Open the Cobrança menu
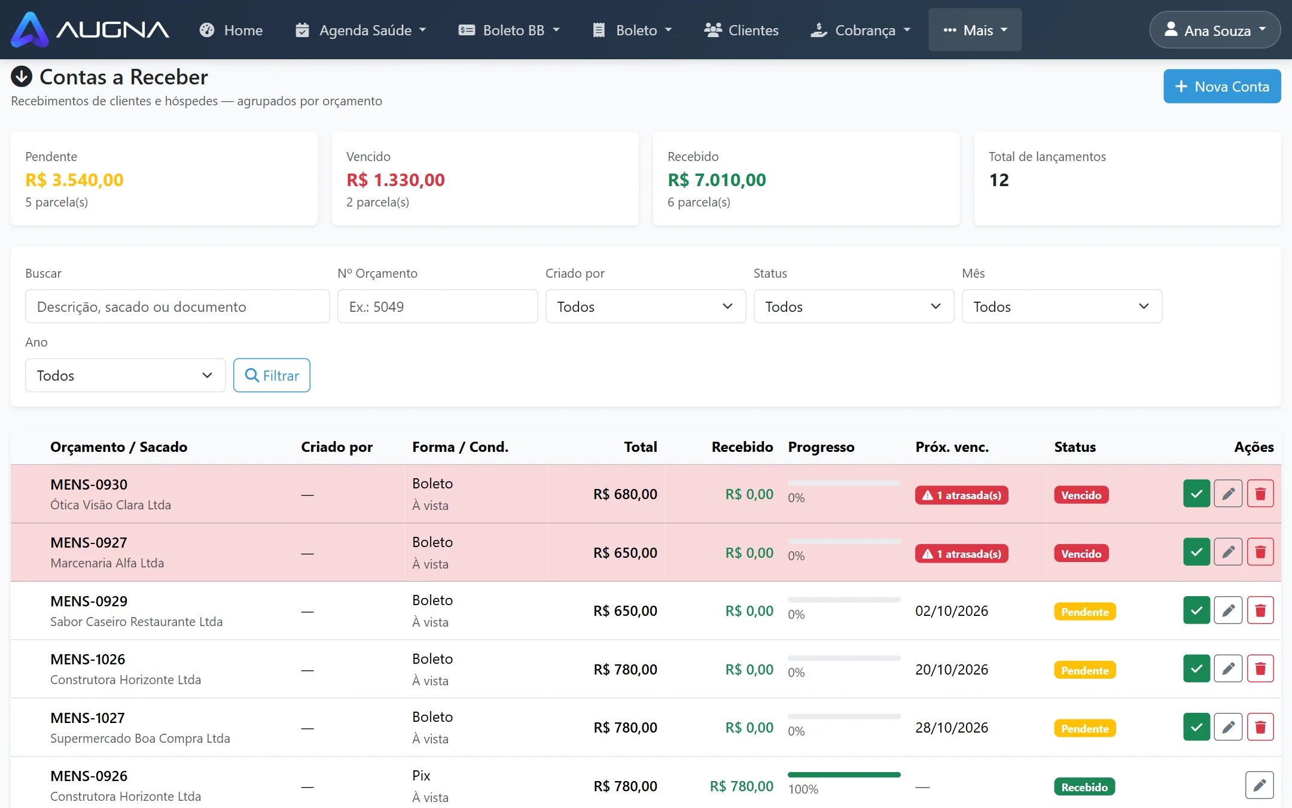 [860, 30]
